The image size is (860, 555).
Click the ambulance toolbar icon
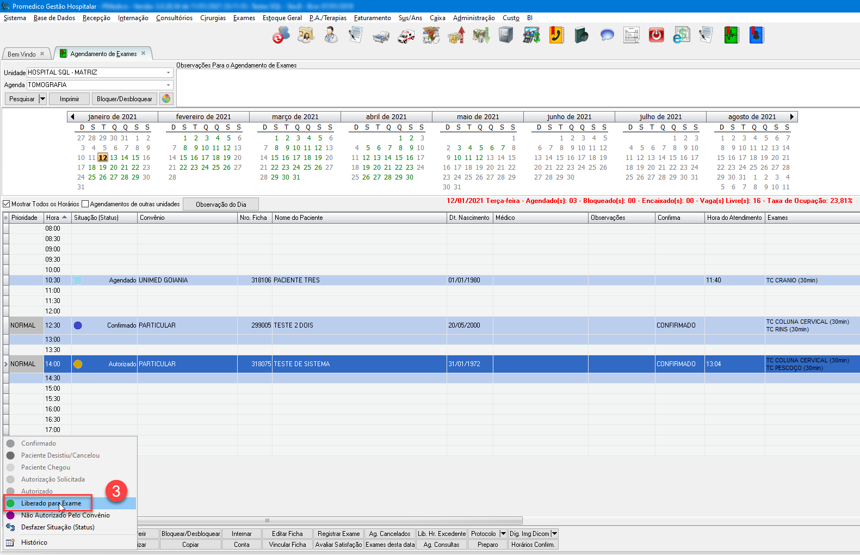click(x=406, y=36)
